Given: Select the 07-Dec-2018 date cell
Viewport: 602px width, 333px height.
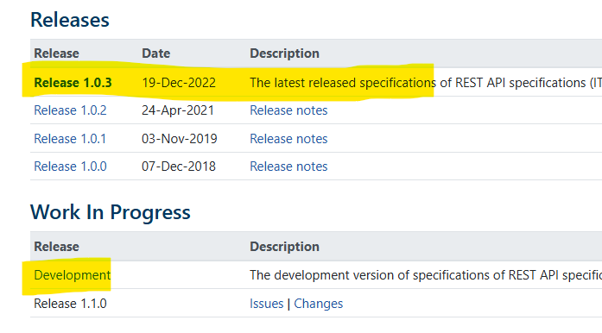Looking at the screenshot, I should (x=179, y=166).
